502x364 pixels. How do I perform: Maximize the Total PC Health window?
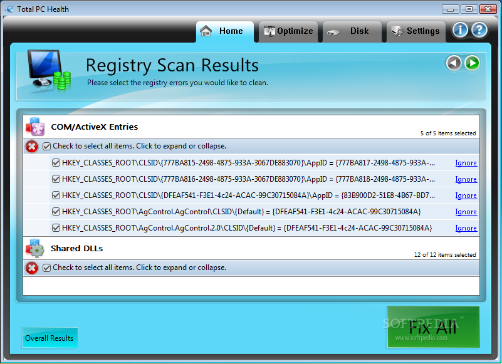pyautogui.click(x=469, y=9)
